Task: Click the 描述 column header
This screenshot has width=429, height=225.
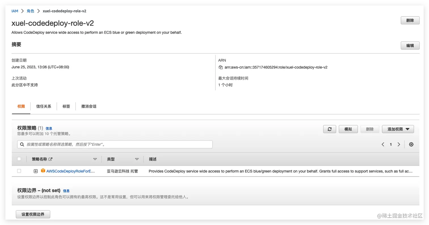Action: [153, 159]
